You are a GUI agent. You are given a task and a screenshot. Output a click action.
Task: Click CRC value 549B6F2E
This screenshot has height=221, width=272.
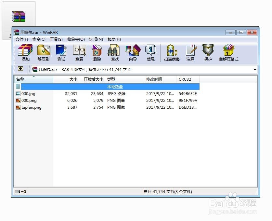click(188, 94)
